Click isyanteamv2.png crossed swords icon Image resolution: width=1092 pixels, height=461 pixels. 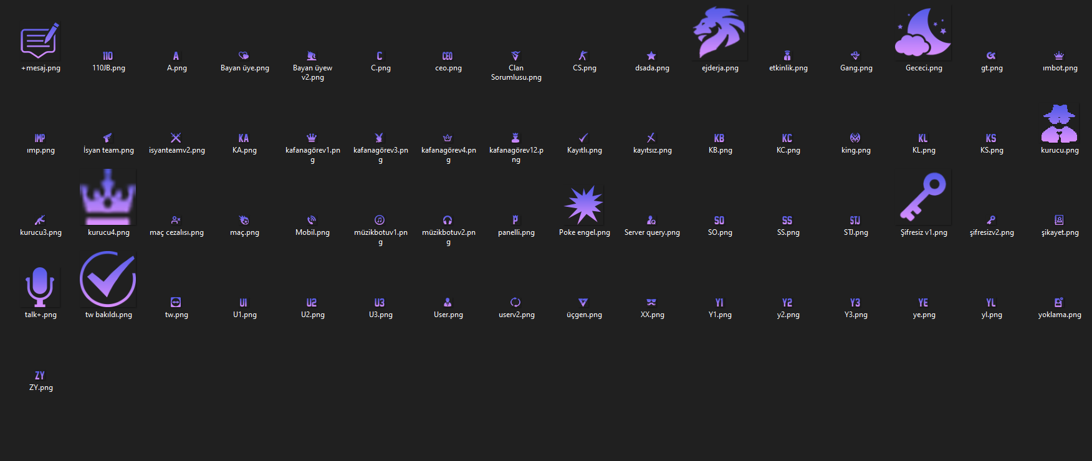tap(176, 138)
